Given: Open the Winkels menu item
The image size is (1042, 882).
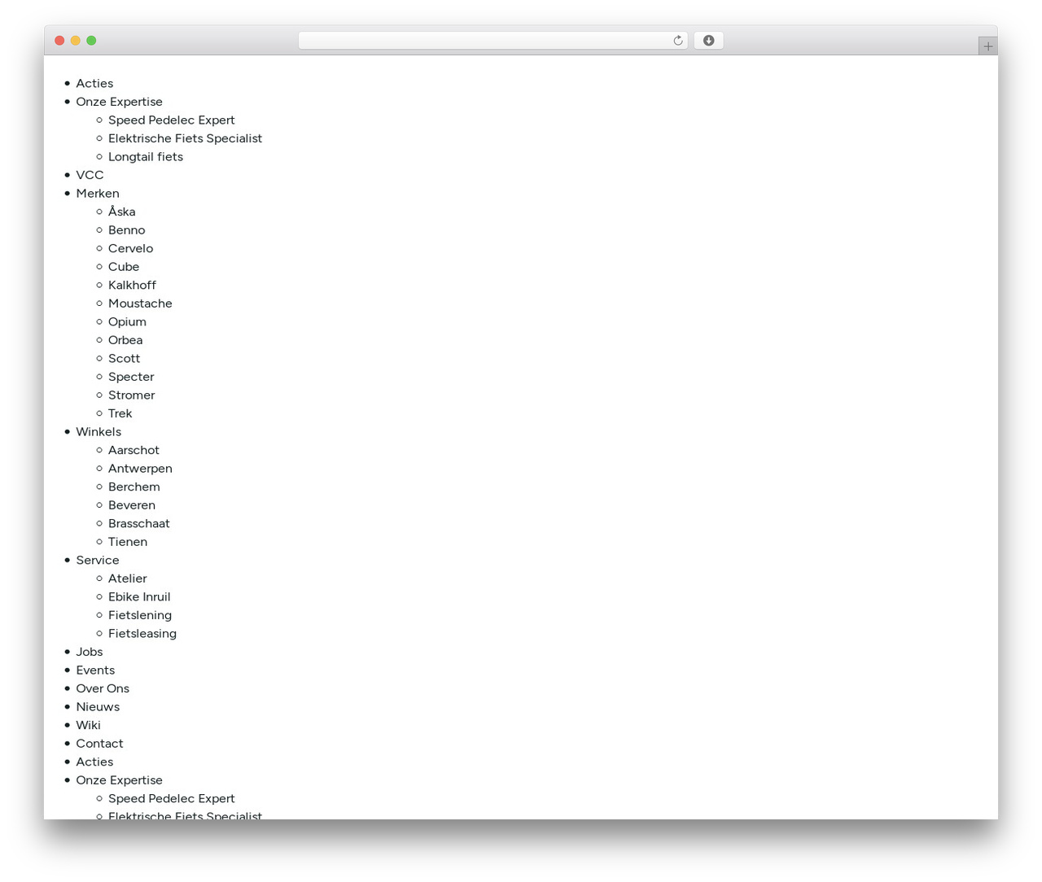Looking at the screenshot, I should [x=99, y=431].
